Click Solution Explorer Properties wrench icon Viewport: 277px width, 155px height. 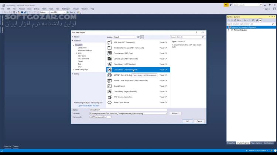[x=257, y=21]
